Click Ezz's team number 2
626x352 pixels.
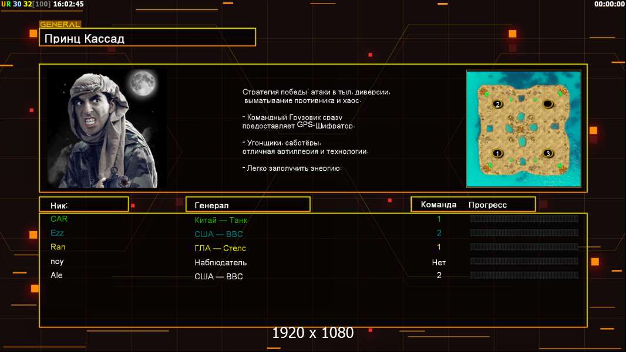439,233
